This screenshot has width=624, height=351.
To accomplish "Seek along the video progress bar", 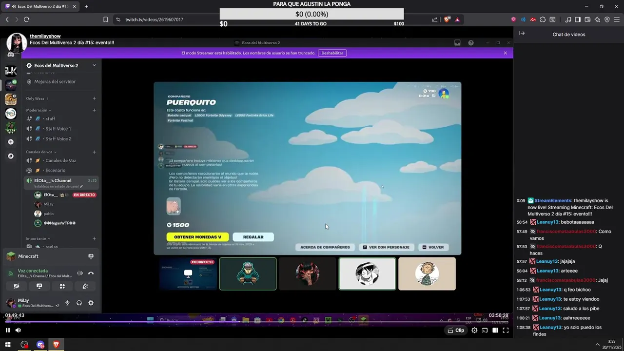I will coord(256,322).
